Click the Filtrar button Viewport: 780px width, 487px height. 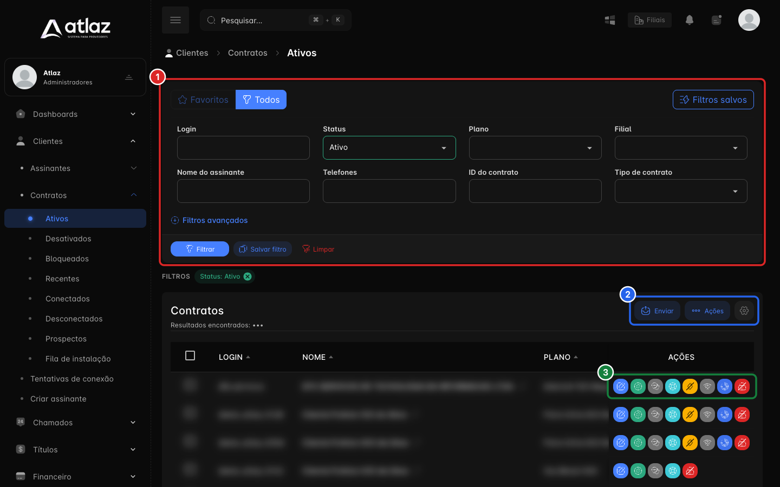point(200,249)
